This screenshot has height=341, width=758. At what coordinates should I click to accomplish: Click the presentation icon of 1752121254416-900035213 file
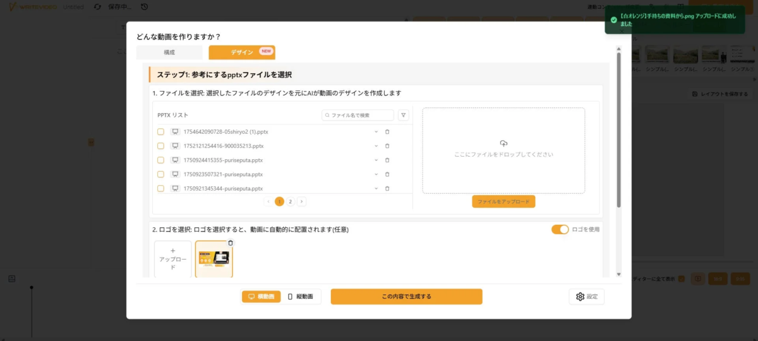[x=175, y=146]
